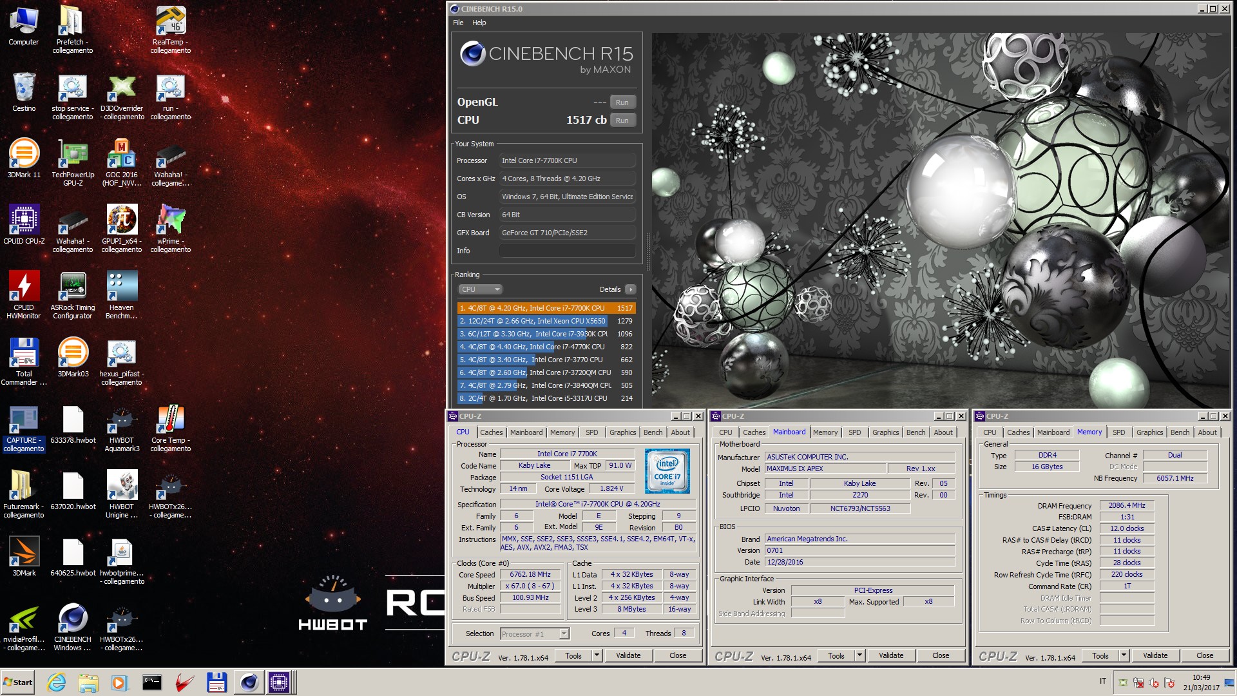
Task: Run the CPU benchmark
Action: [622, 121]
